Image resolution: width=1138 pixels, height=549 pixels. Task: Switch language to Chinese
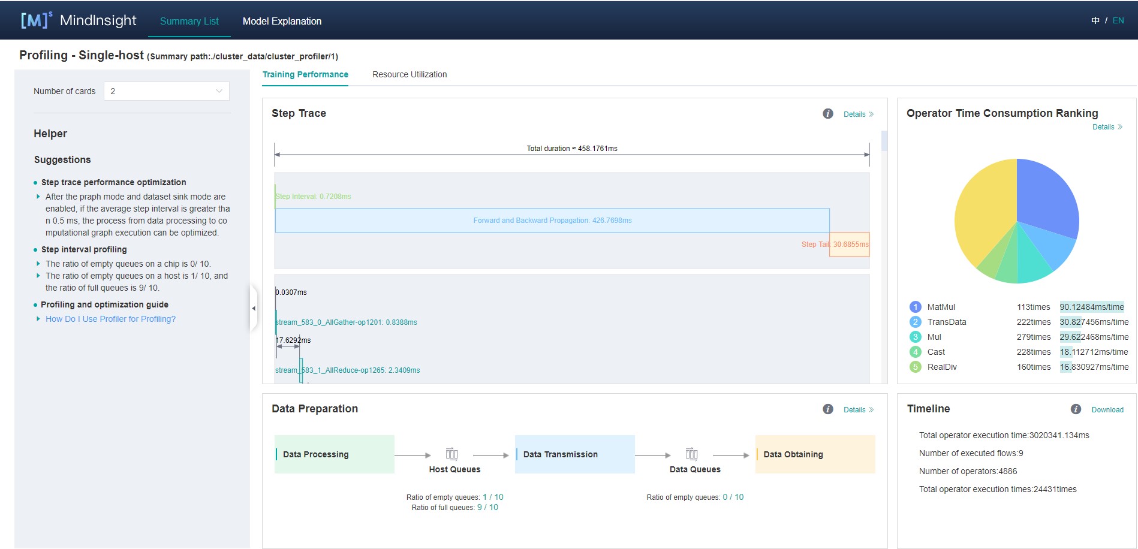coord(1095,20)
